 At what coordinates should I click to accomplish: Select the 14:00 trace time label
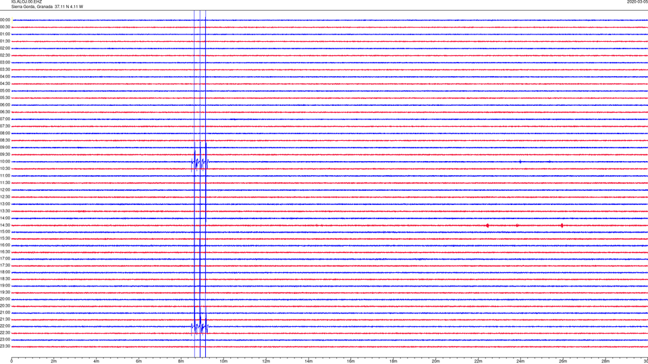point(5,218)
